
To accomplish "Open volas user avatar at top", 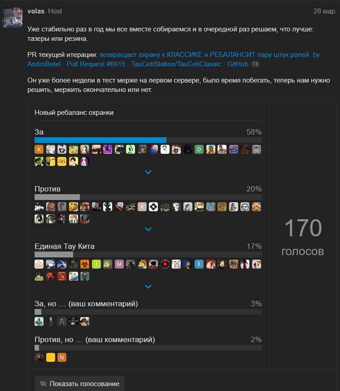I will (x=13, y=17).
